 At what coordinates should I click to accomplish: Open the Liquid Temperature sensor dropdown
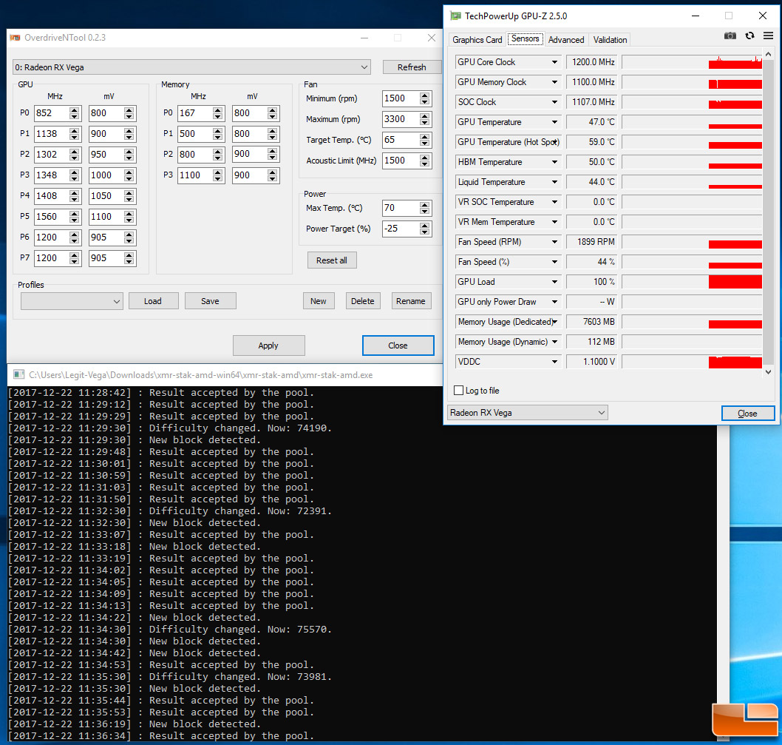(554, 182)
